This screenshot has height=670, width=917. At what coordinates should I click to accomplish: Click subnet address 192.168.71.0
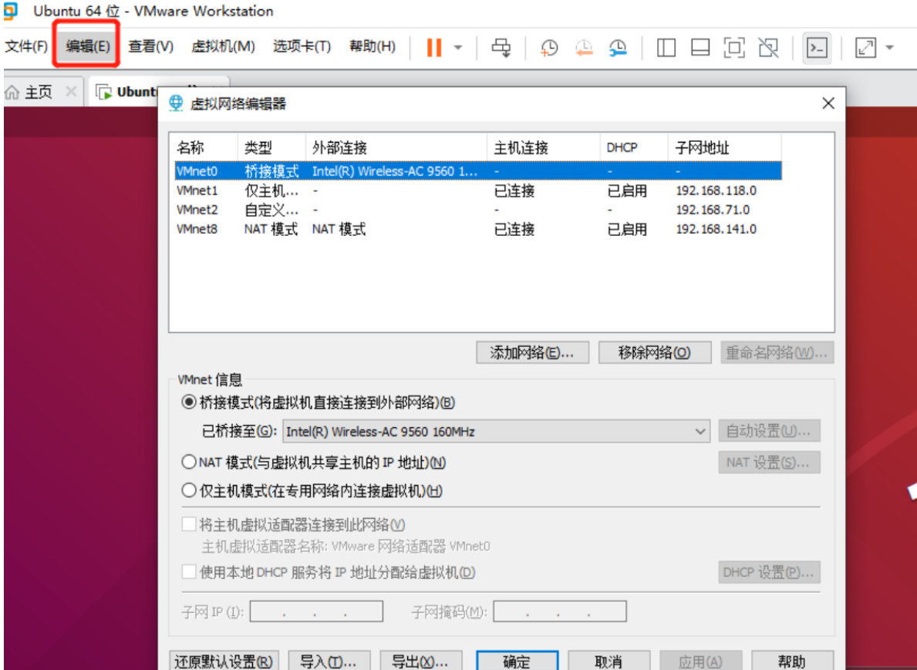click(713, 210)
